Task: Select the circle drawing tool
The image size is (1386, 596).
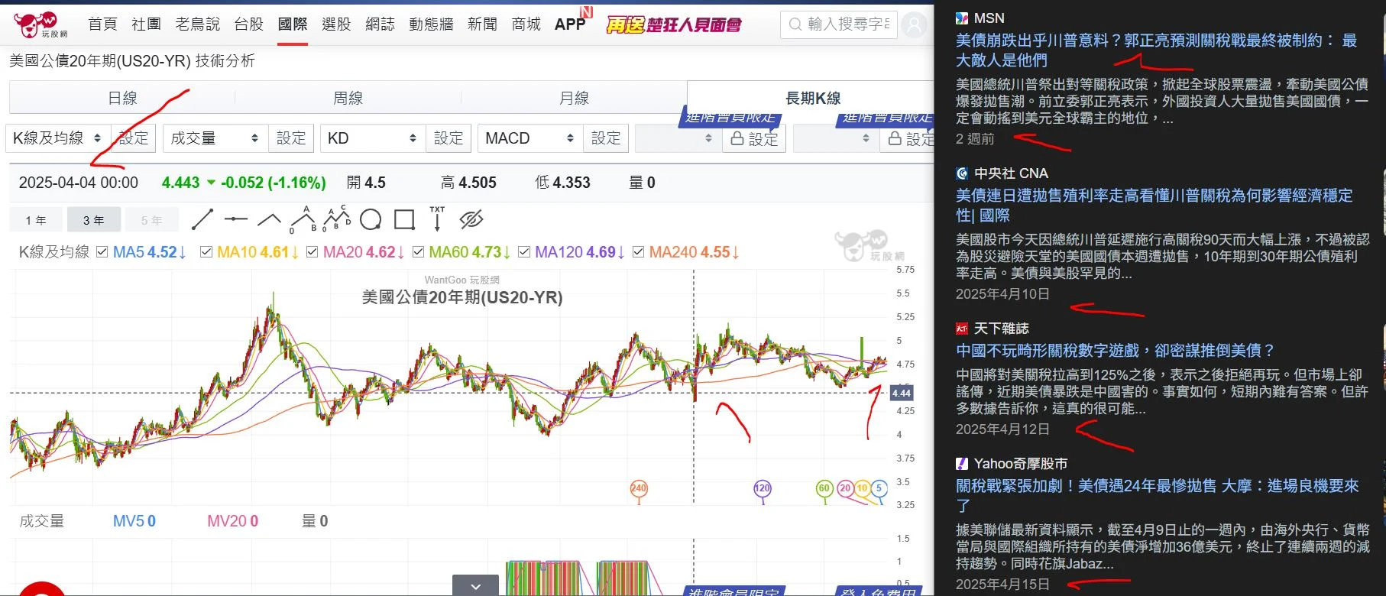Action: click(371, 220)
